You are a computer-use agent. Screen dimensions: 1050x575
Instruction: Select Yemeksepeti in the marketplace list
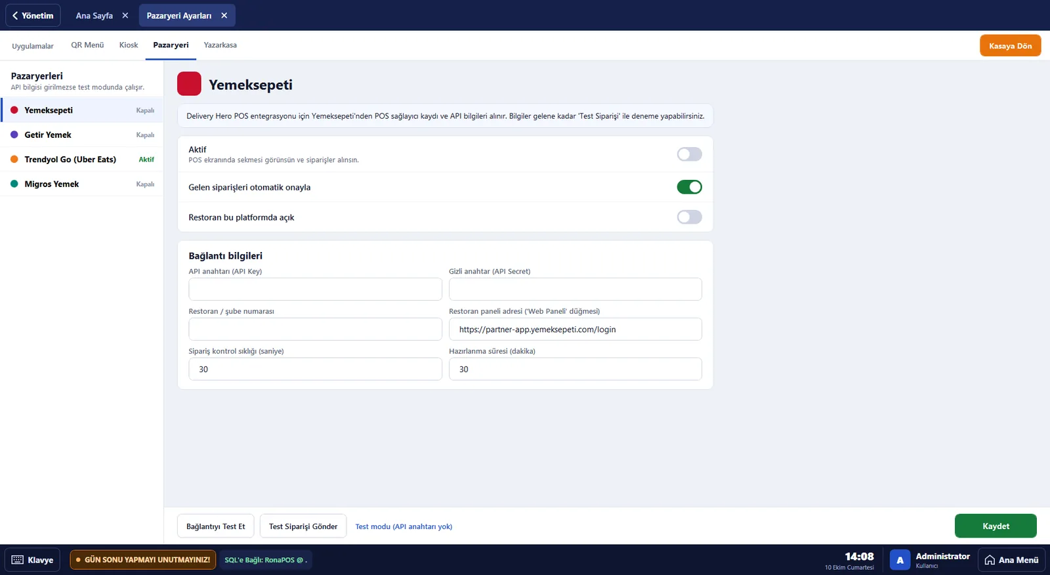[x=82, y=110]
